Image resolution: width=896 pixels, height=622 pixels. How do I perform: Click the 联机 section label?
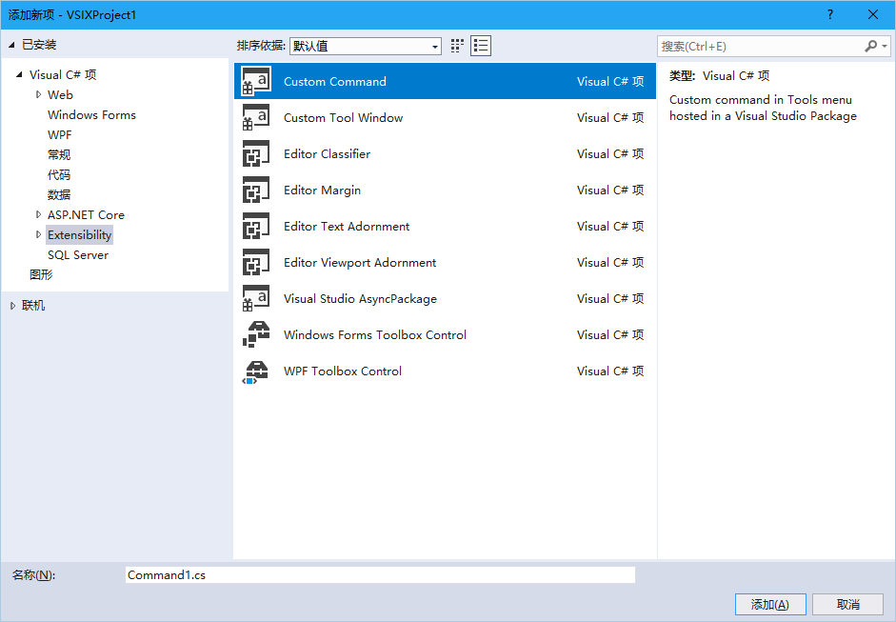(x=33, y=306)
